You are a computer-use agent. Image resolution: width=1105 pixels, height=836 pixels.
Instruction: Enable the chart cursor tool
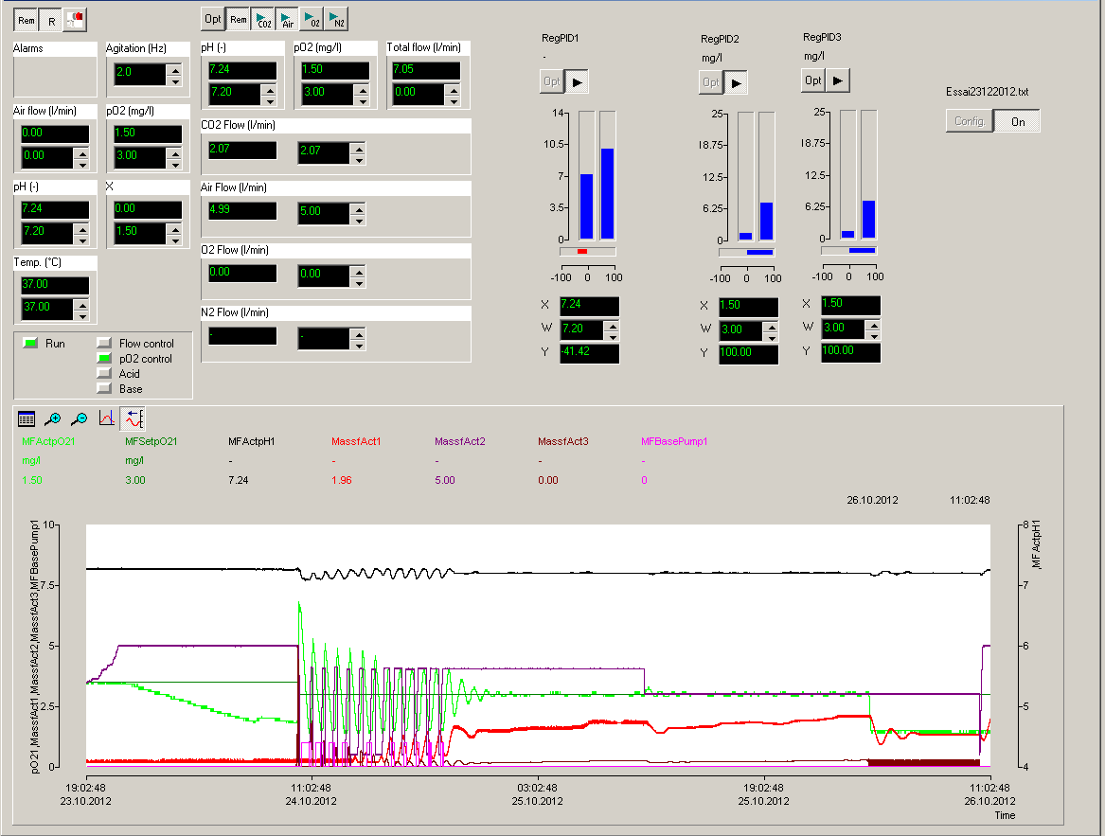click(x=106, y=418)
